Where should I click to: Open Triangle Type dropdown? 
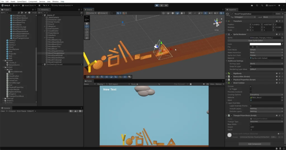click(266, 122)
